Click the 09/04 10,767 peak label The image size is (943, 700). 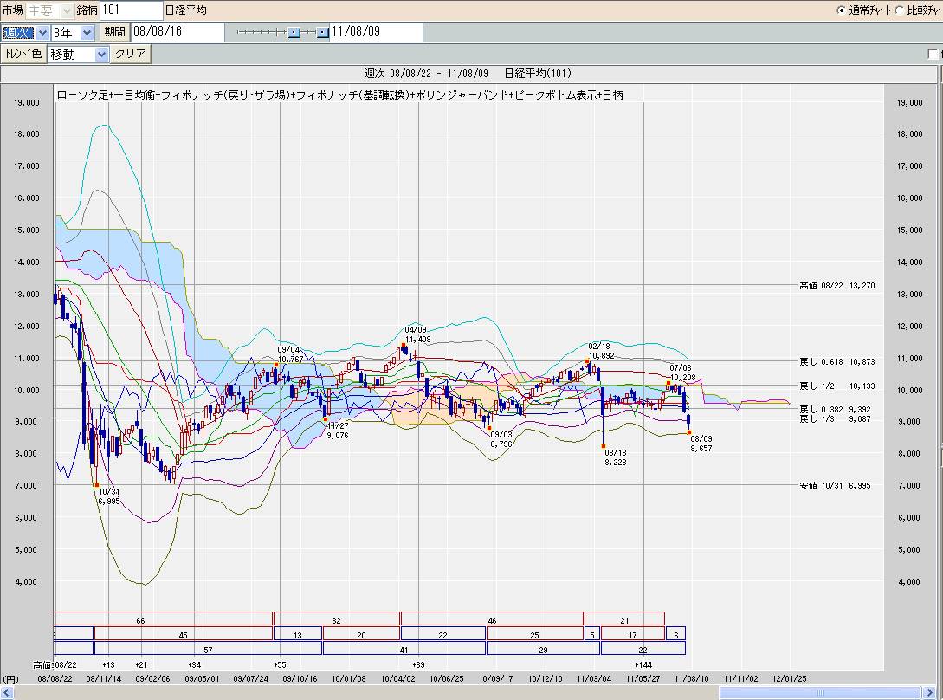290,354
